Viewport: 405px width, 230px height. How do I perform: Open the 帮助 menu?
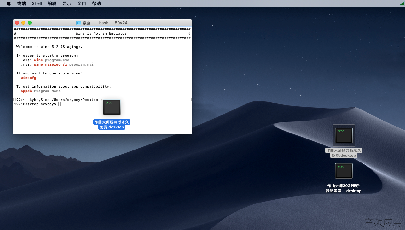click(96, 3)
